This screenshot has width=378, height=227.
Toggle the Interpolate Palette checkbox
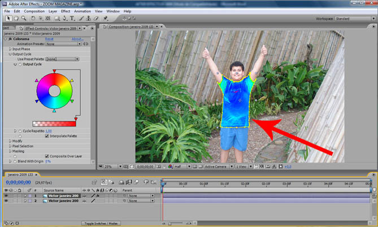[47, 136]
